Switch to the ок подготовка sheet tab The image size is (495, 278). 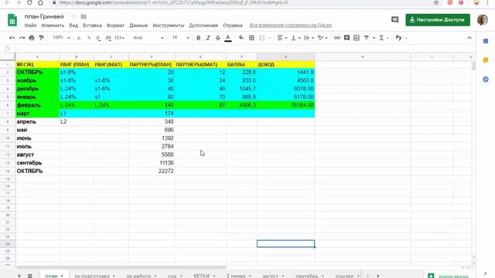94,276
